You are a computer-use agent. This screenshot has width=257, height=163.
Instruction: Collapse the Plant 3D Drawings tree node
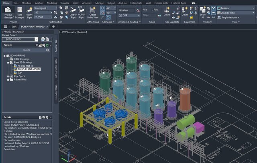coord(8,63)
